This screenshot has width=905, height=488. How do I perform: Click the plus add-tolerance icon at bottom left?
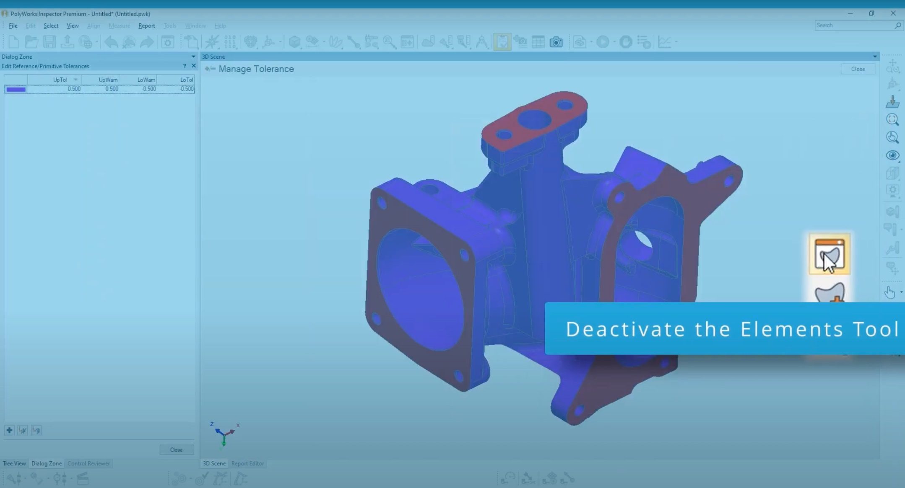point(9,430)
